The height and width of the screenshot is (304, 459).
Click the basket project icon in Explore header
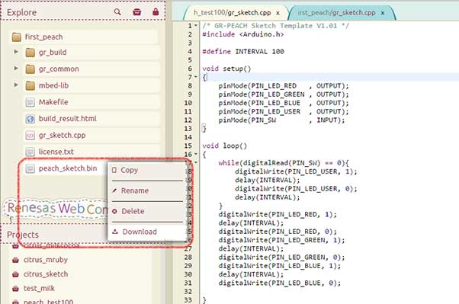(x=136, y=11)
